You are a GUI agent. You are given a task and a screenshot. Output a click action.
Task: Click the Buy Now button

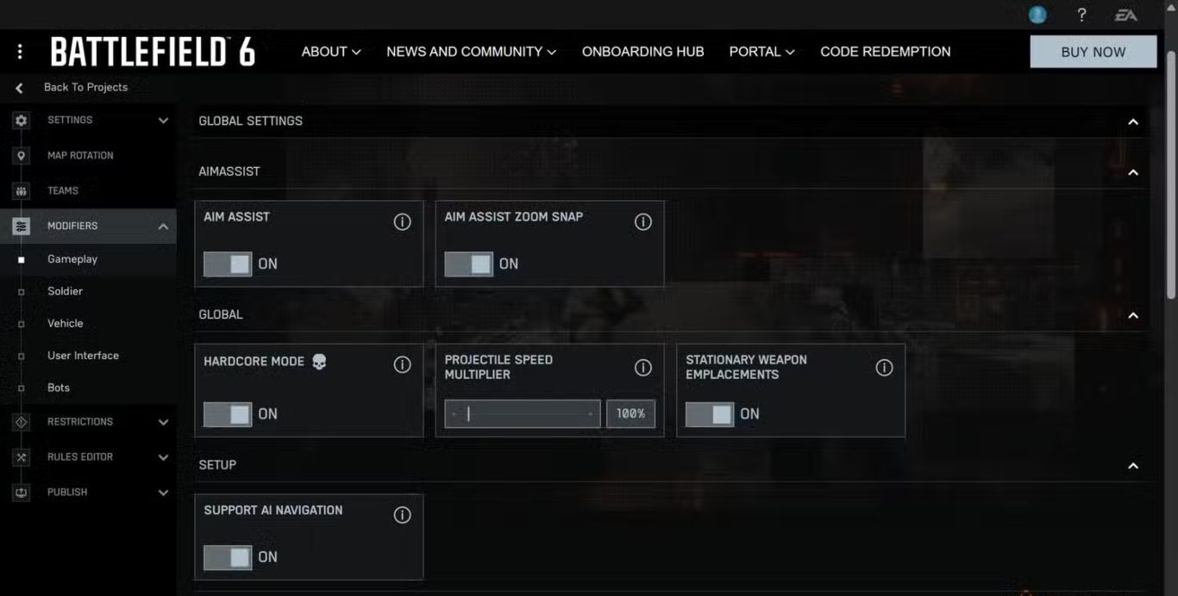pyautogui.click(x=1093, y=52)
